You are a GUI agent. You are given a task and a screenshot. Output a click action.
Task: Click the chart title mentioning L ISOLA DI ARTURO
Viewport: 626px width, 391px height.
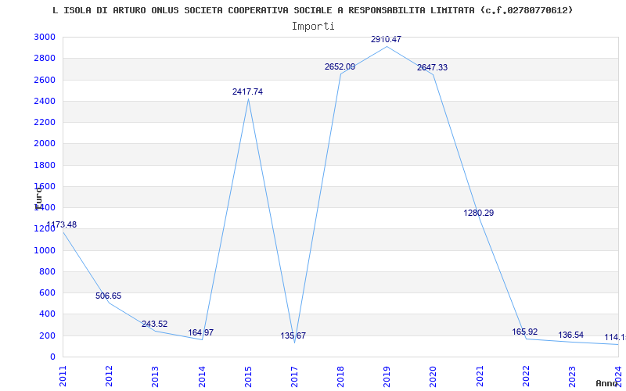coord(312,10)
